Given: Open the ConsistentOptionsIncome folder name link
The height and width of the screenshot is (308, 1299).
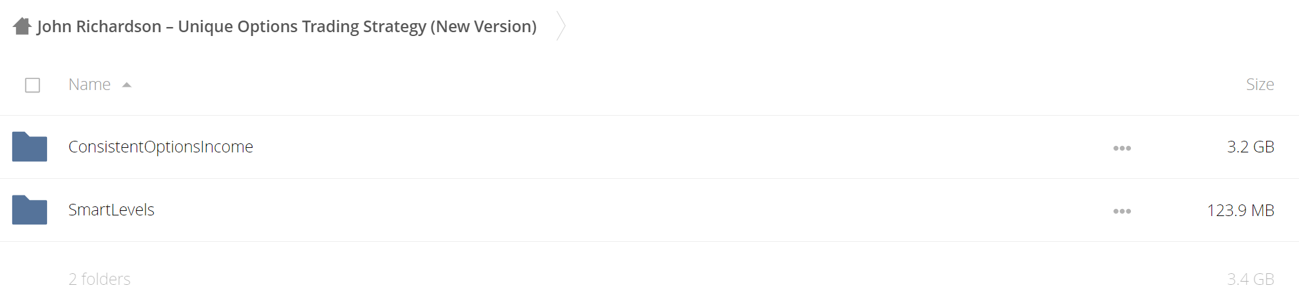Looking at the screenshot, I should (x=160, y=147).
